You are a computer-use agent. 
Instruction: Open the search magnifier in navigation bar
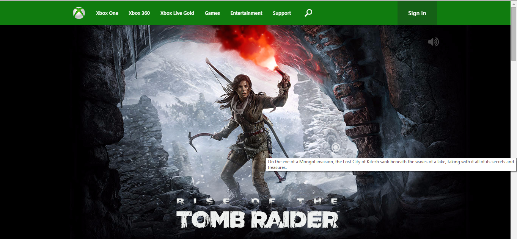(x=308, y=13)
